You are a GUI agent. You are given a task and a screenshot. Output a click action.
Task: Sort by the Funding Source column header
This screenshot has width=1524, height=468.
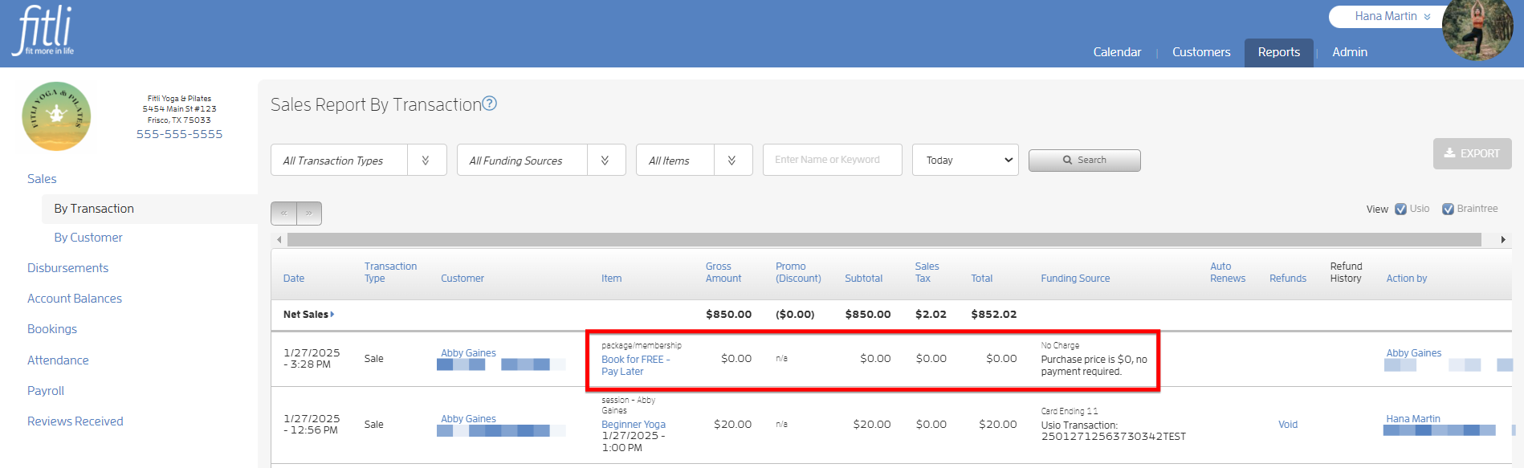pyautogui.click(x=1075, y=279)
